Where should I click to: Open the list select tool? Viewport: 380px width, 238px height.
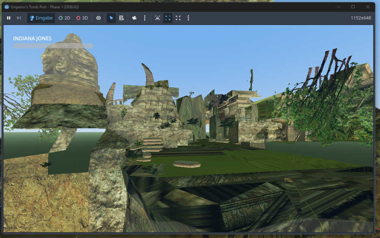[122, 18]
